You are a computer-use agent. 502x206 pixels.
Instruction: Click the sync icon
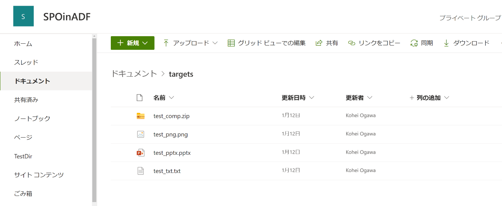(x=414, y=43)
